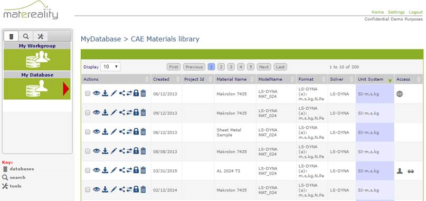The image size is (426, 201).
Task: Lock the 08/08/2013 row with its padlock icon
Action: 136,151
